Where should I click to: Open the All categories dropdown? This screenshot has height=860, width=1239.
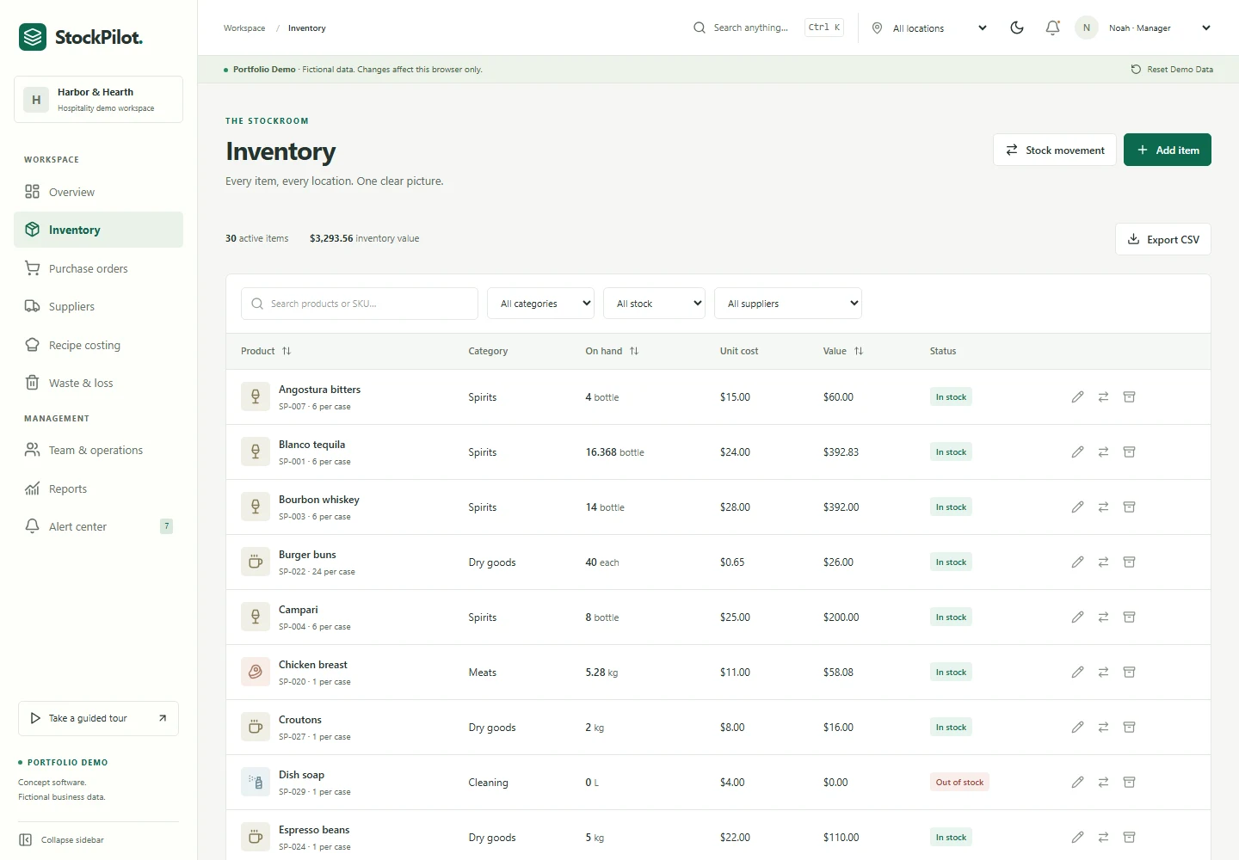coord(540,304)
